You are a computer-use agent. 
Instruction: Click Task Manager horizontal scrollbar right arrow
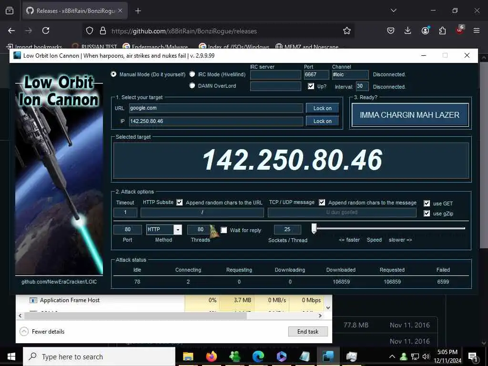point(320,315)
